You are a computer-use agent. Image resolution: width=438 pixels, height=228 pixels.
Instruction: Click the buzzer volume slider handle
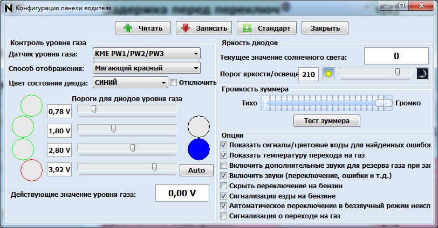pos(384,103)
